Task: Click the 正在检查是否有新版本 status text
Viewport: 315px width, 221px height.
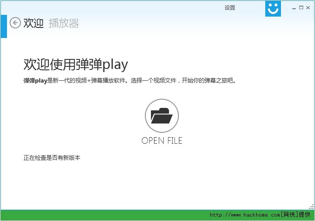Action: pos(52,158)
